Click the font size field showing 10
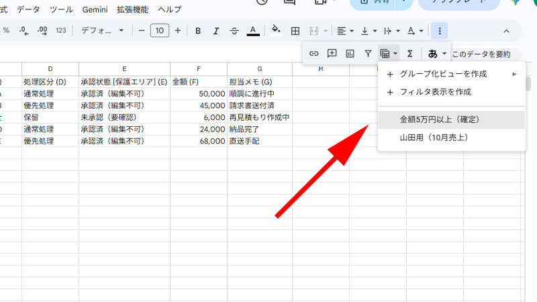This screenshot has width=537, height=302. click(x=160, y=31)
